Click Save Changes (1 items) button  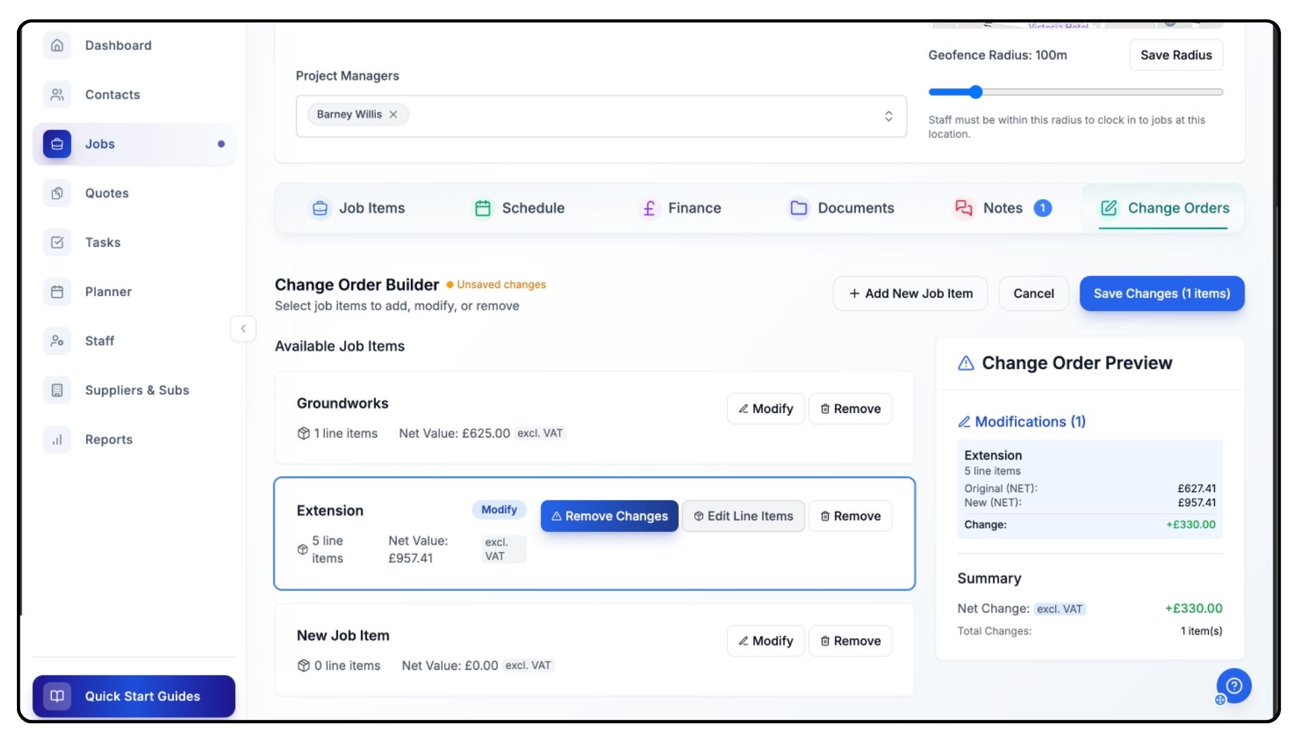1161,293
